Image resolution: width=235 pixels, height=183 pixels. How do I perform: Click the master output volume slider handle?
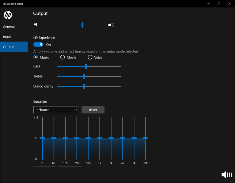click(x=82, y=25)
